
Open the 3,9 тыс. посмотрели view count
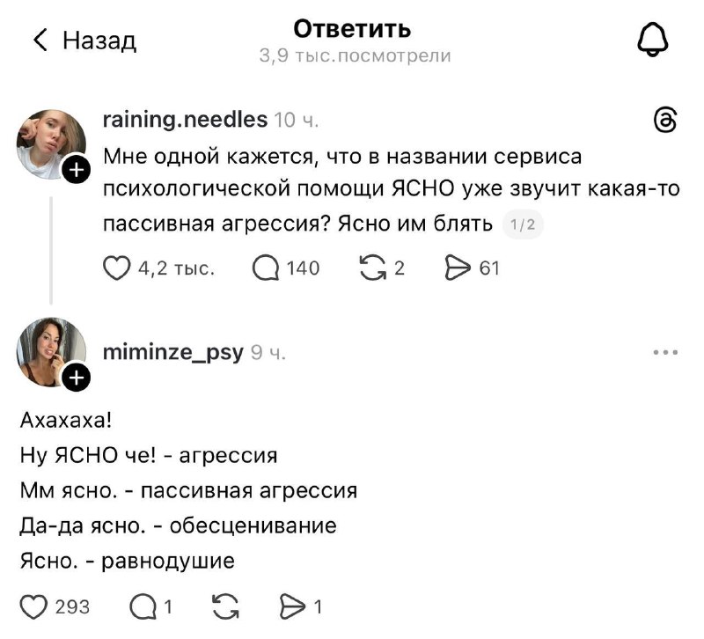(355, 55)
